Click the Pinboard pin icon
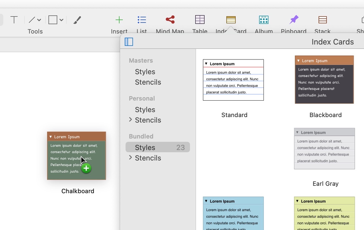Image resolution: width=364 pixels, height=230 pixels. click(294, 20)
